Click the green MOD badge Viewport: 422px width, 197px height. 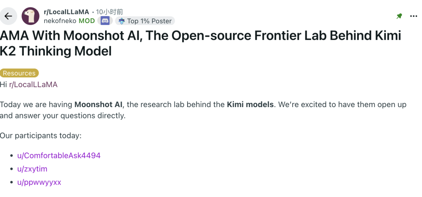click(x=87, y=21)
